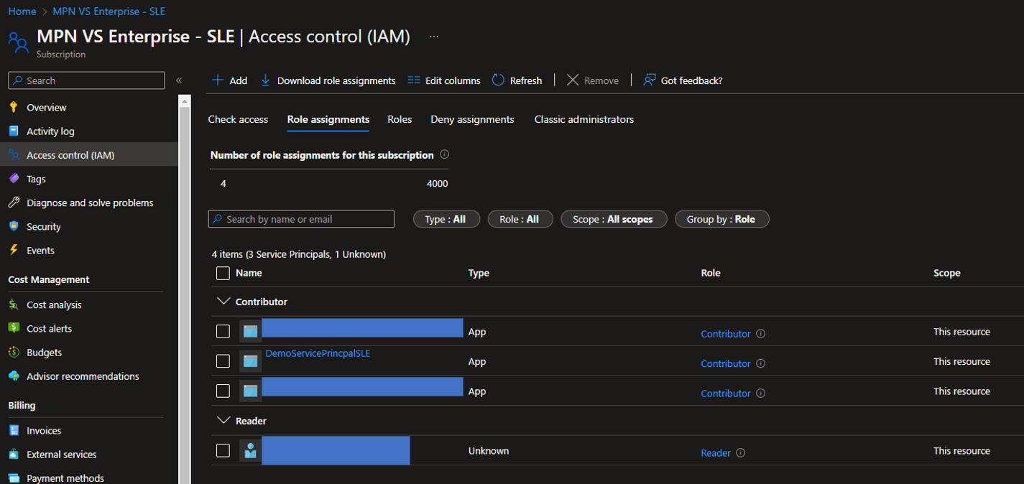Tick the select-all checkbox beside Name header
The image size is (1024, 484).
coord(223,273)
